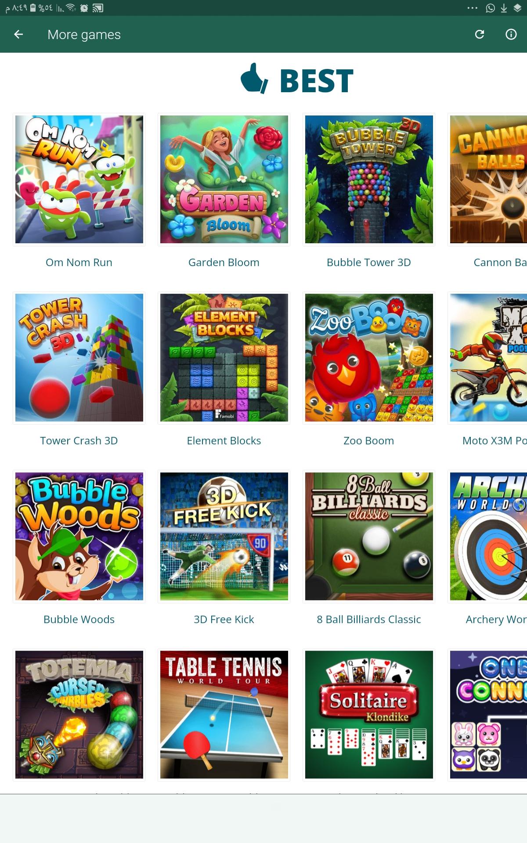Image resolution: width=527 pixels, height=843 pixels.
Task: Click the Tower Crash 3D title link
Action: point(79,440)
